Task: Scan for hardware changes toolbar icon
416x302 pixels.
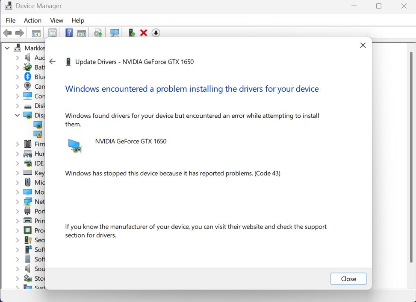Action: 115,33
